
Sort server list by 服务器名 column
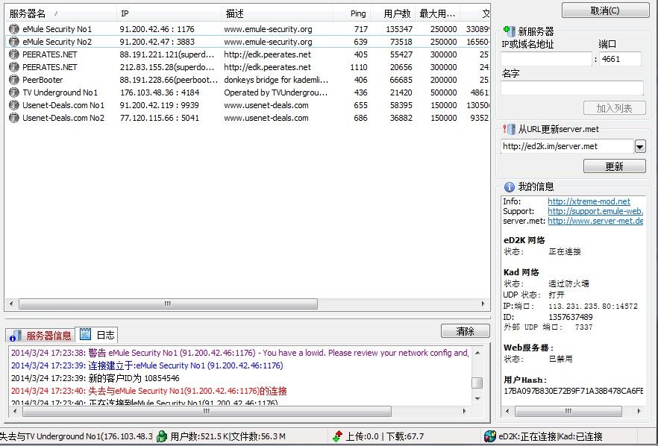click(61, 14)
